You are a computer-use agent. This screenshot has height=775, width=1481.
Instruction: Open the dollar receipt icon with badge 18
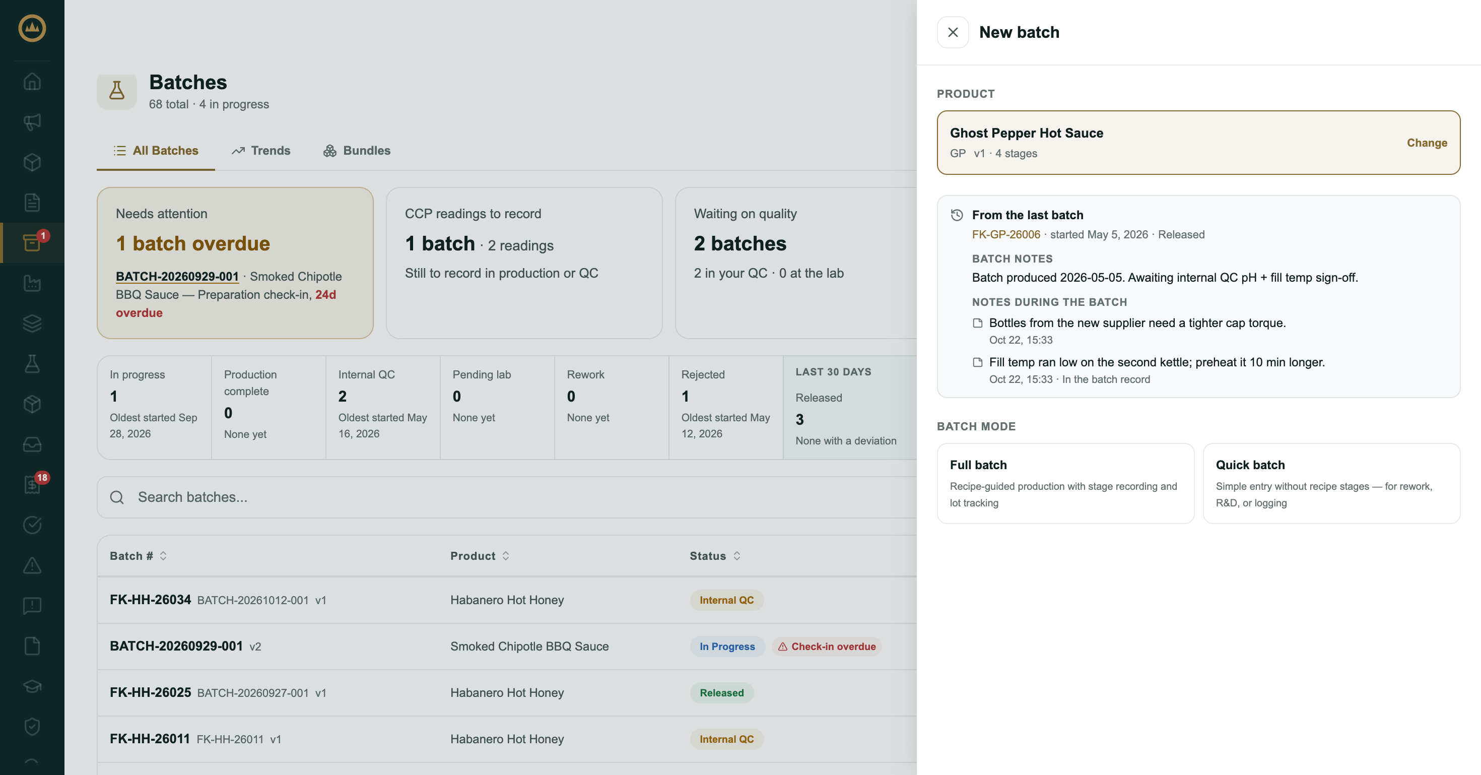tap(32, 485)
